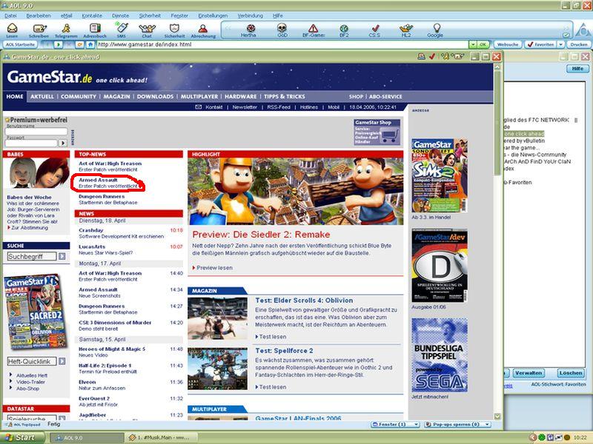
Task: Click the green forward arrow navigation button
Action: (59, 44)
